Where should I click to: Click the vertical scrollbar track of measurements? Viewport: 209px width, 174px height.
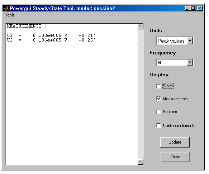pos(141,94)
